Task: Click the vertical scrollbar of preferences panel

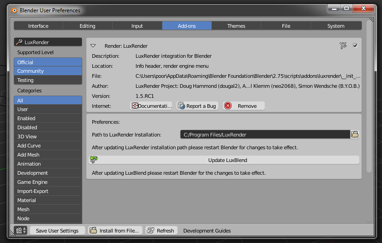Action: coord(369,97)
